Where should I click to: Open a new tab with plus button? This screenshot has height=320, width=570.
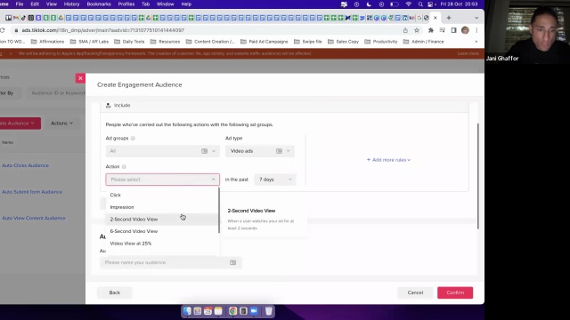tap(449, 18)
